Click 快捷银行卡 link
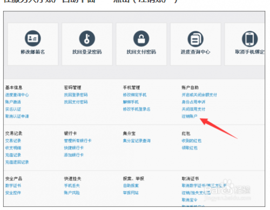The image size is (270, 210). (74, 148)
